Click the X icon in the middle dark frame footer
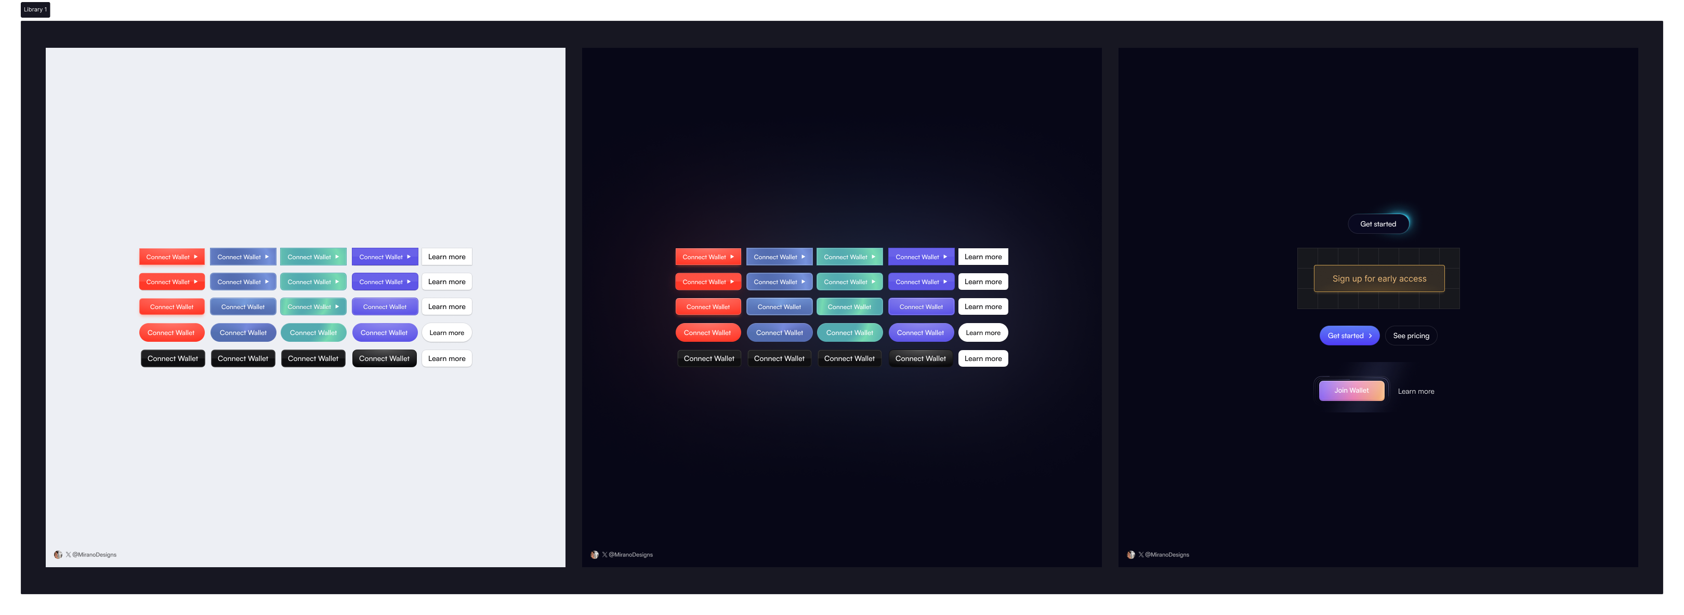 604,554
